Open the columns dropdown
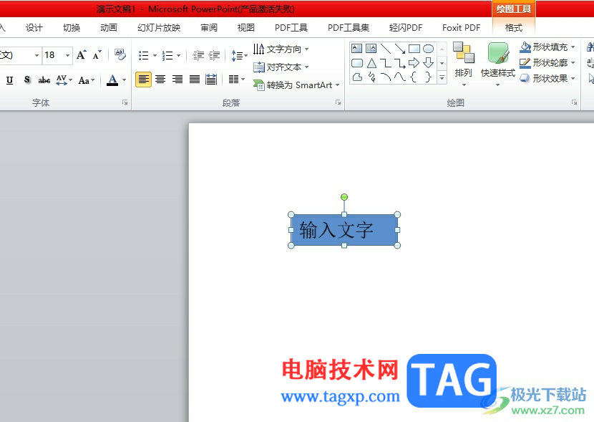This screenshot has height=422, width=594. pyautogui.click(x=237, y=80)
